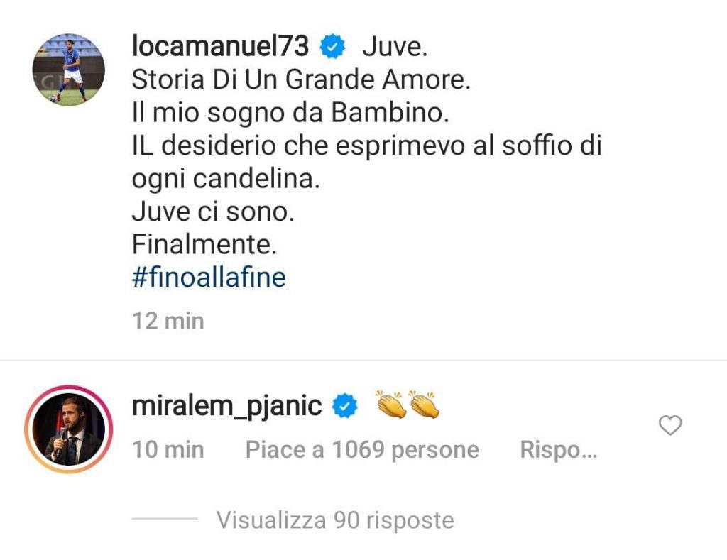Tap the verified badge beside miralem_pjanic

click(x=344, y=406)
